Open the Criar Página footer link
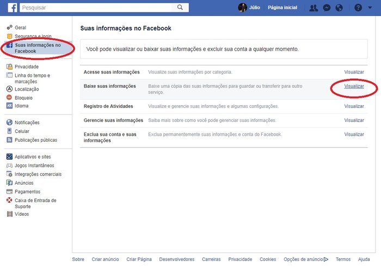 click(x=139, y=259)
